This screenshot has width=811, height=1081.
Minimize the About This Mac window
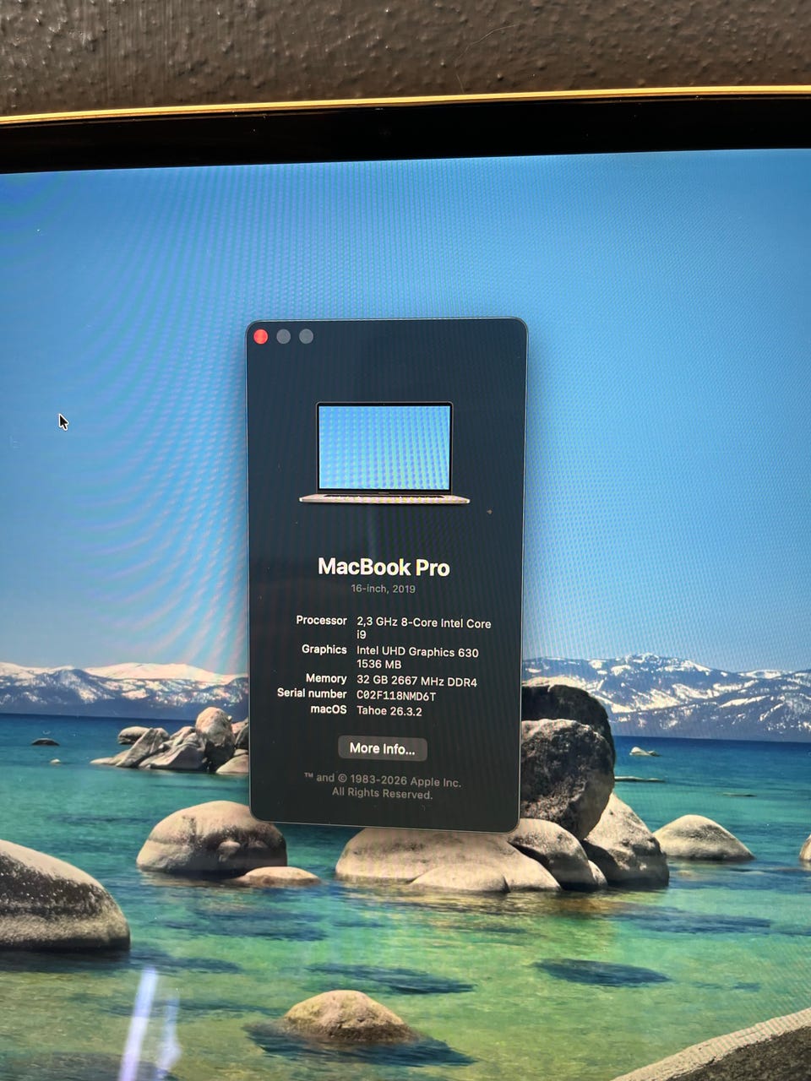[284, 337]
